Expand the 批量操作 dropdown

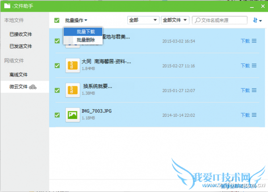click(76, 20)
